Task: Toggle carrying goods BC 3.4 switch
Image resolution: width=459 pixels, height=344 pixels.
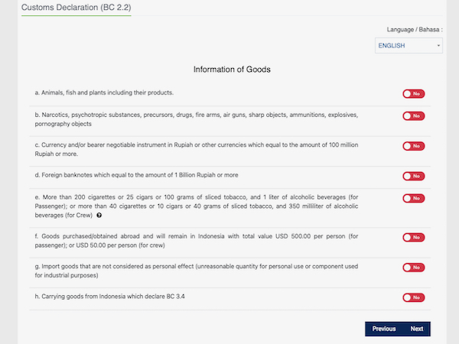Action: coord(413,297)
